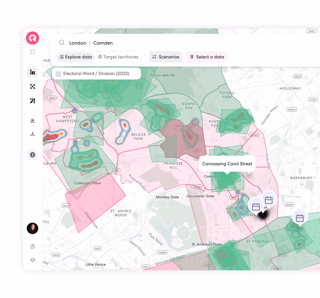Click the download icon in sidebar
This screenshot has height=298, width=320.
tap(33, 134)
